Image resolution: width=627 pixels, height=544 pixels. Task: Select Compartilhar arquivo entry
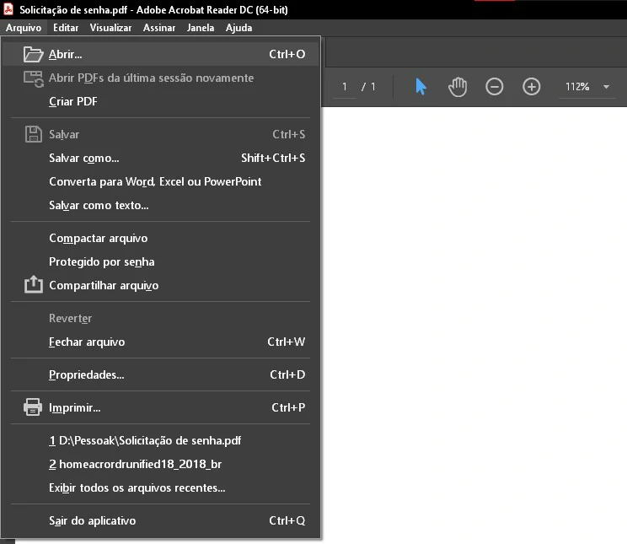[160, 285]
